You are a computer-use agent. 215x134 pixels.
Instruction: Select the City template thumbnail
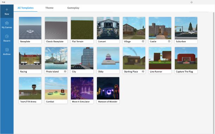tap(82, 58)
